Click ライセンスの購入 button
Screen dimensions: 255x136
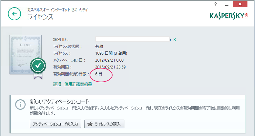click(x=104, y=124)
